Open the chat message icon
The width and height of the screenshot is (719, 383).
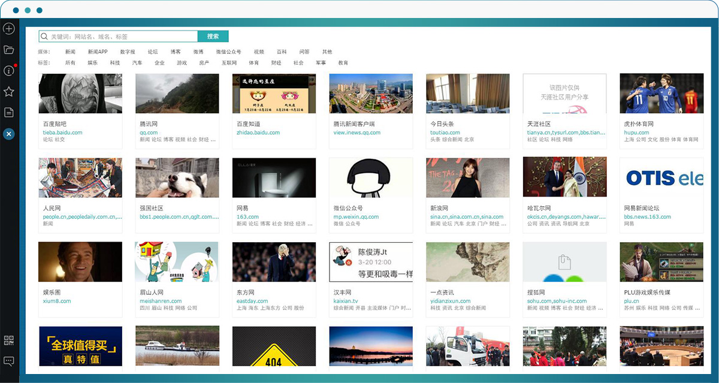[9, 361]
